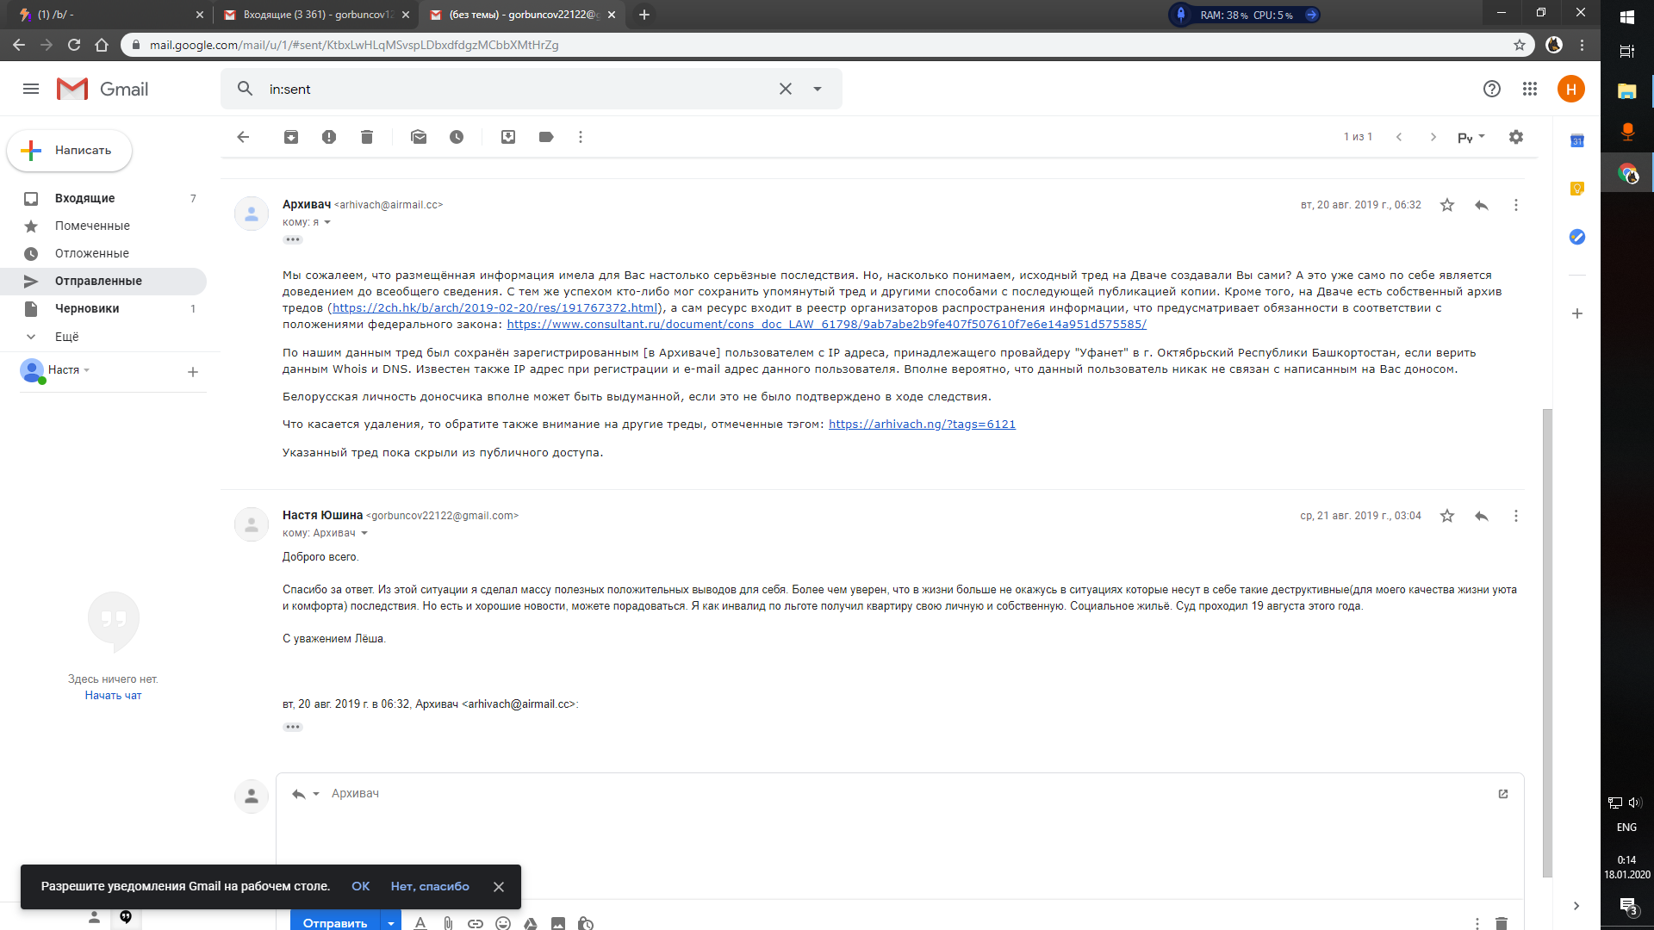Open send options arrow next to Отправить

click(x=391, y=922)
